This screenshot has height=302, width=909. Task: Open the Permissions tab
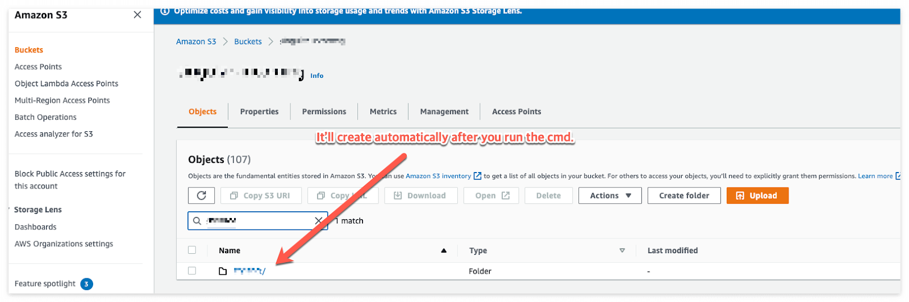point(324,112)
